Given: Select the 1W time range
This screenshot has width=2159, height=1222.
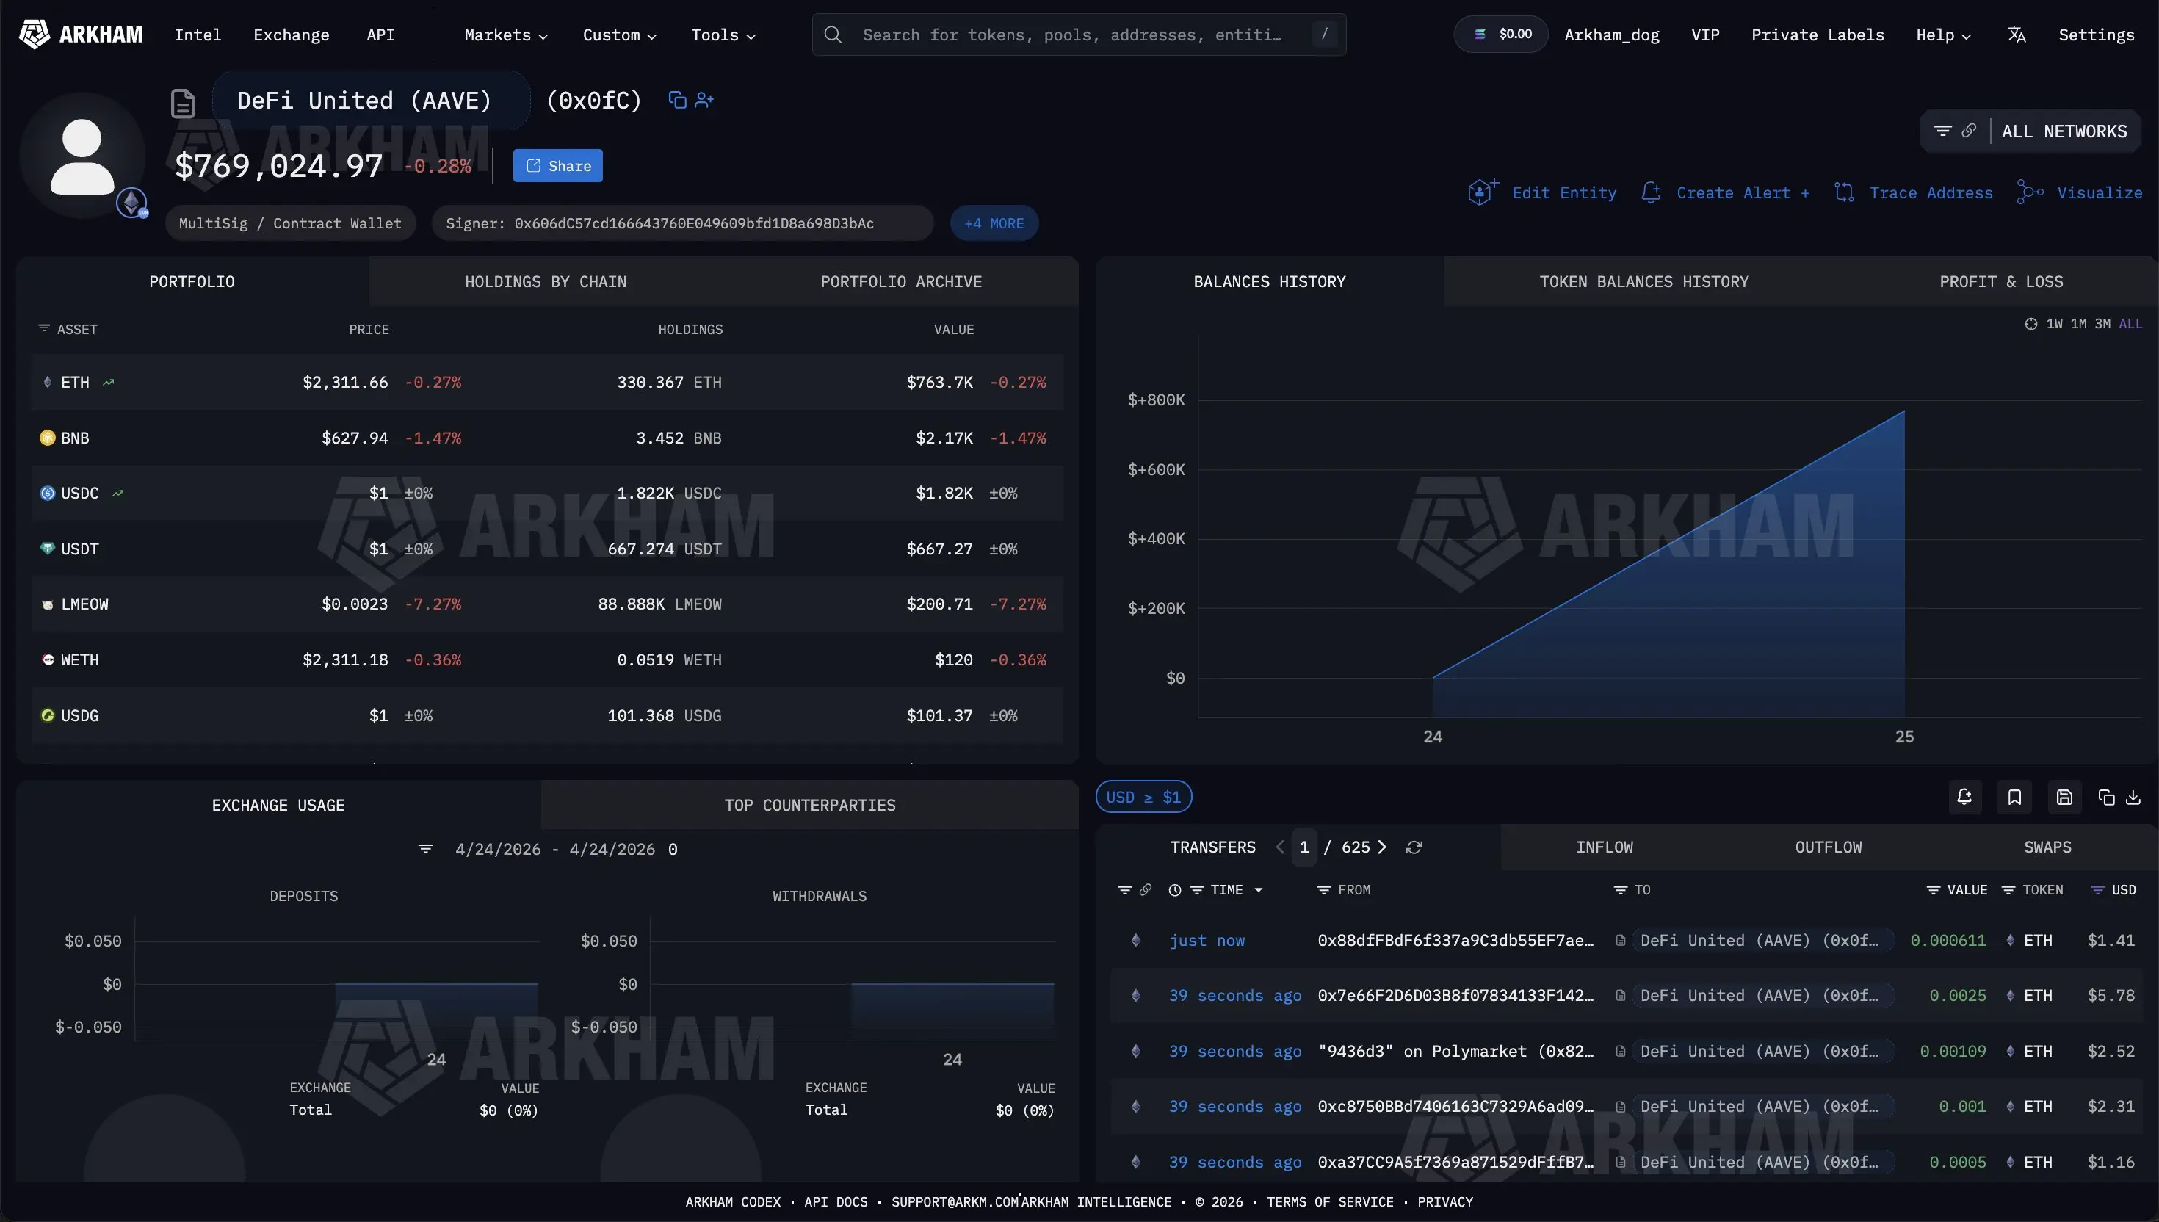Looking at the screenshot, I should pos(2054,324).
